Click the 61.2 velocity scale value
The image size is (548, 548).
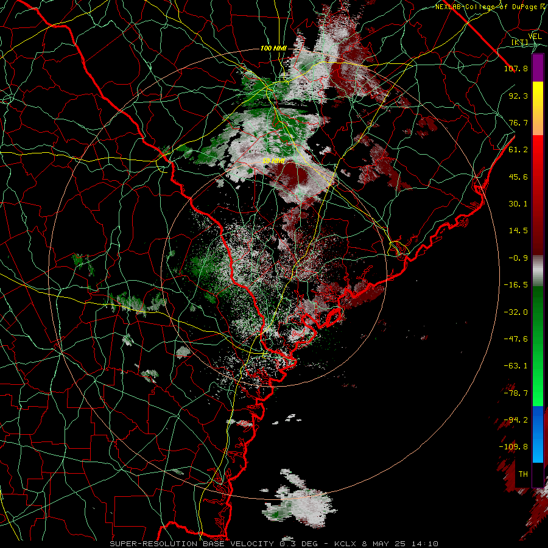pos(518,150)
